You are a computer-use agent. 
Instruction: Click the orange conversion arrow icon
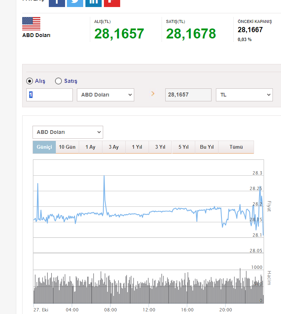[x=153, y=94]
